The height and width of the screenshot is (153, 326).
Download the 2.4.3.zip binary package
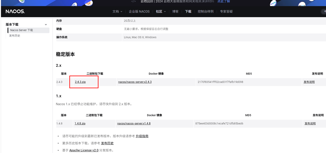[80, 82]
